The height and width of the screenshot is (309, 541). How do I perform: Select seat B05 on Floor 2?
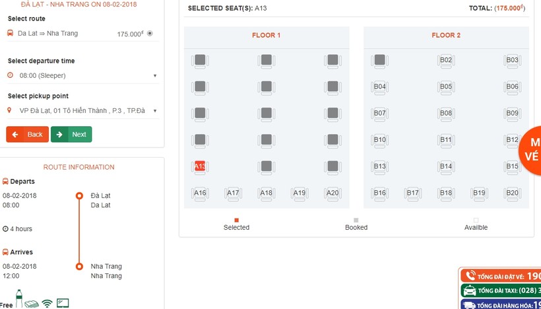(x=446, y=86)
